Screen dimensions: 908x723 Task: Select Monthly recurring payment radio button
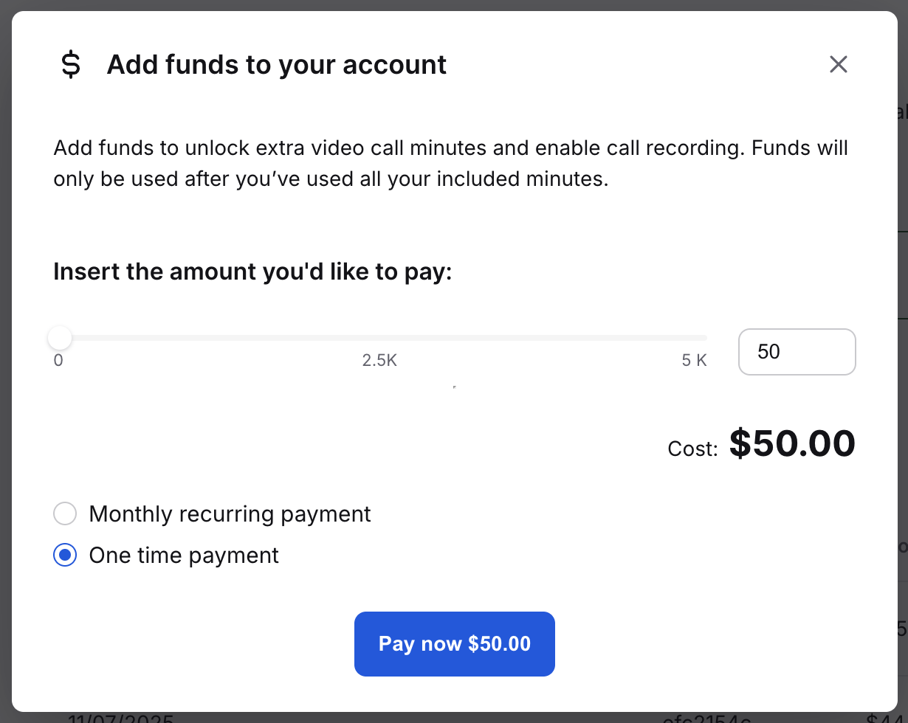tap(65, 513)
